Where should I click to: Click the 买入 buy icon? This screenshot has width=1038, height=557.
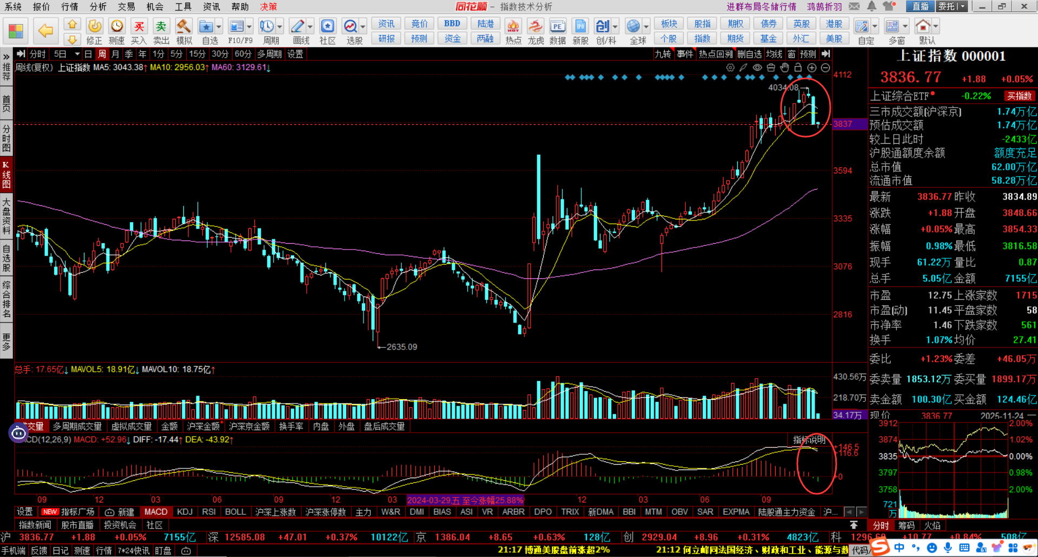coord(139,31)
